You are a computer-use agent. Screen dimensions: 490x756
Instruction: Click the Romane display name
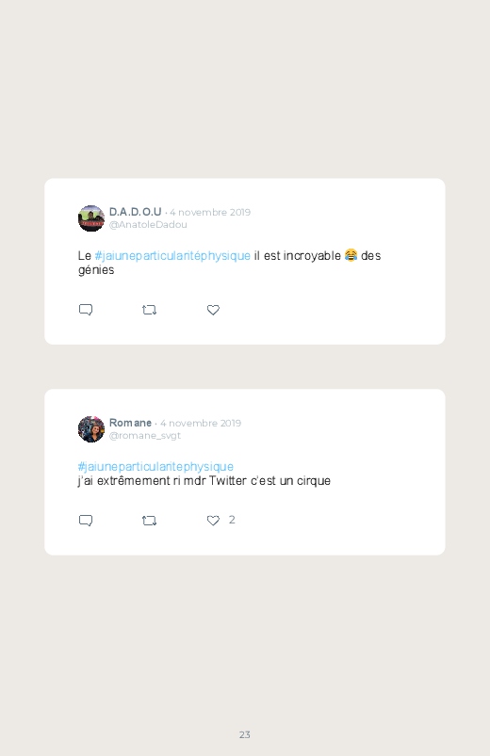130,423
